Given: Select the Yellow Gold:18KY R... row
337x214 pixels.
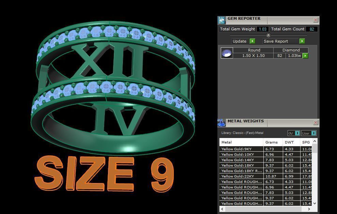Looking at the screenshot, I should (x=266, y=171).
